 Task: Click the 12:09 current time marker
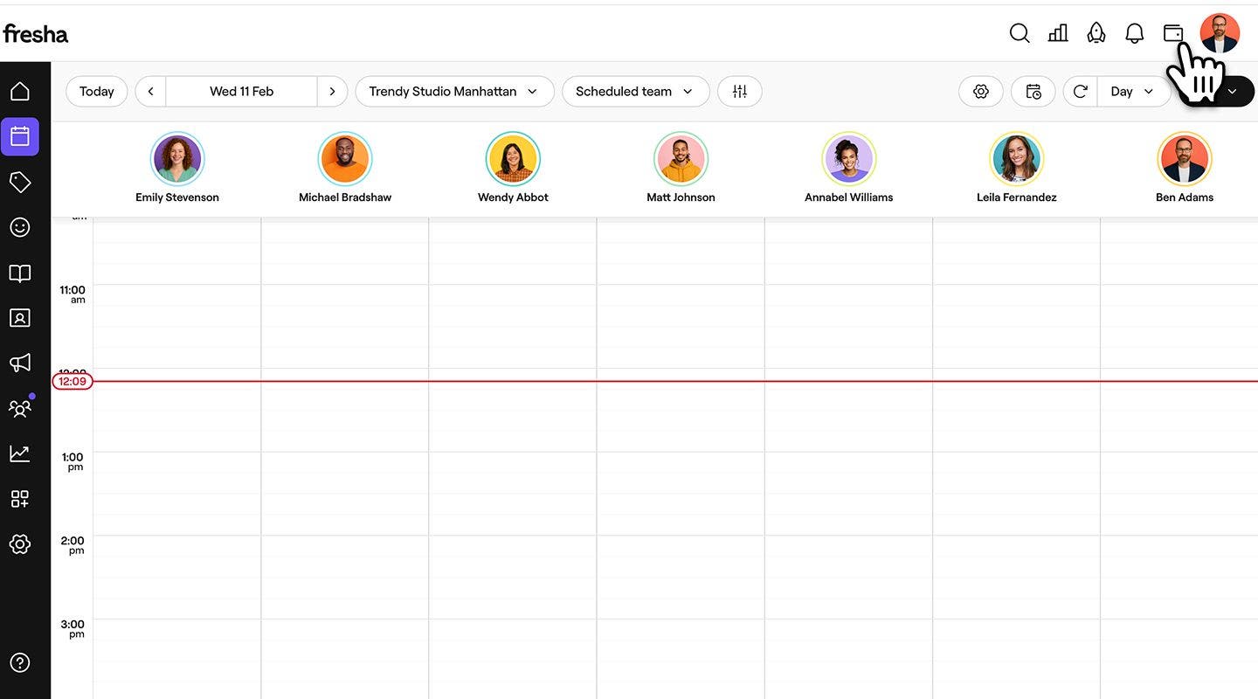coord(73,381)
